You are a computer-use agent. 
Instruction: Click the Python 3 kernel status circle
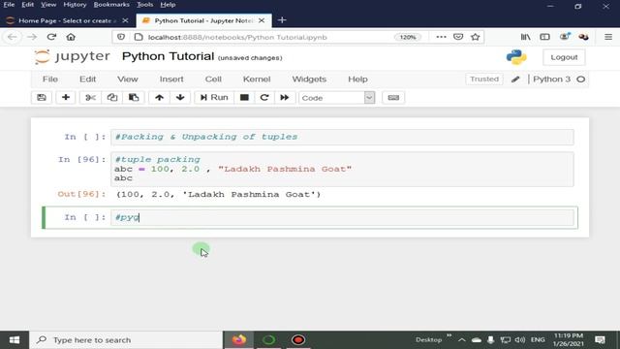coord(581,79)
